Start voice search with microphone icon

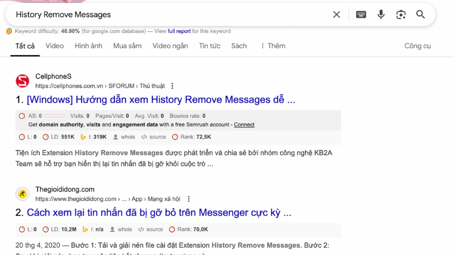[381, 15]
